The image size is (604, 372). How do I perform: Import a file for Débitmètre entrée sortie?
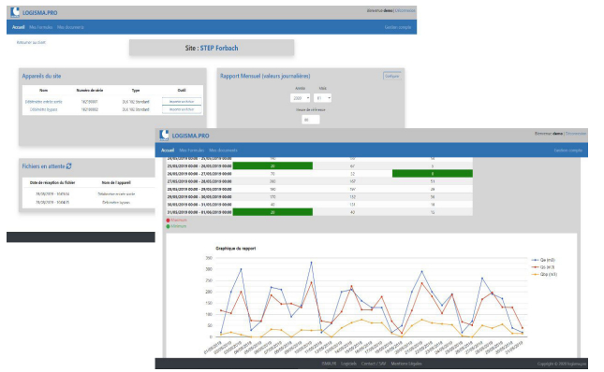tap(182, 102)
